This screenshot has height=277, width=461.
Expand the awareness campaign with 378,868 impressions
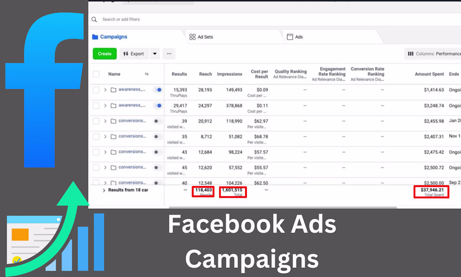click(105, 106)
